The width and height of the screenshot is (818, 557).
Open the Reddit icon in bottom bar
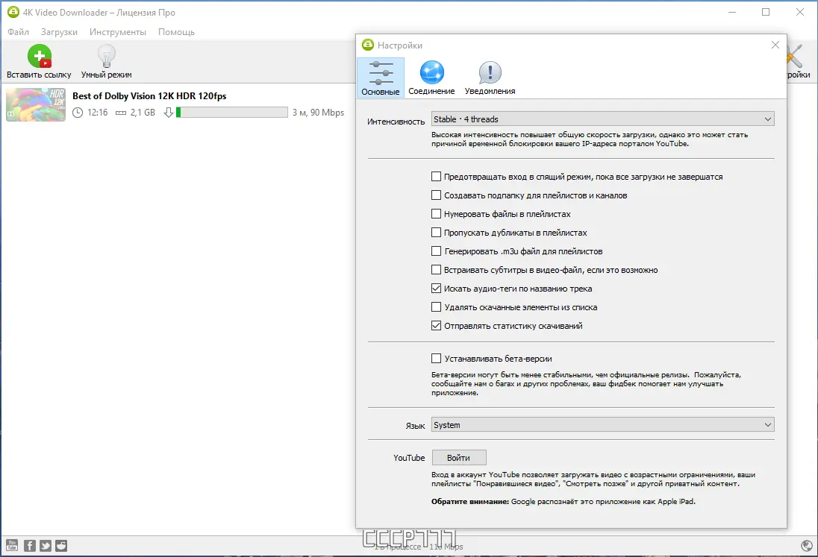[x=61, y=546]
